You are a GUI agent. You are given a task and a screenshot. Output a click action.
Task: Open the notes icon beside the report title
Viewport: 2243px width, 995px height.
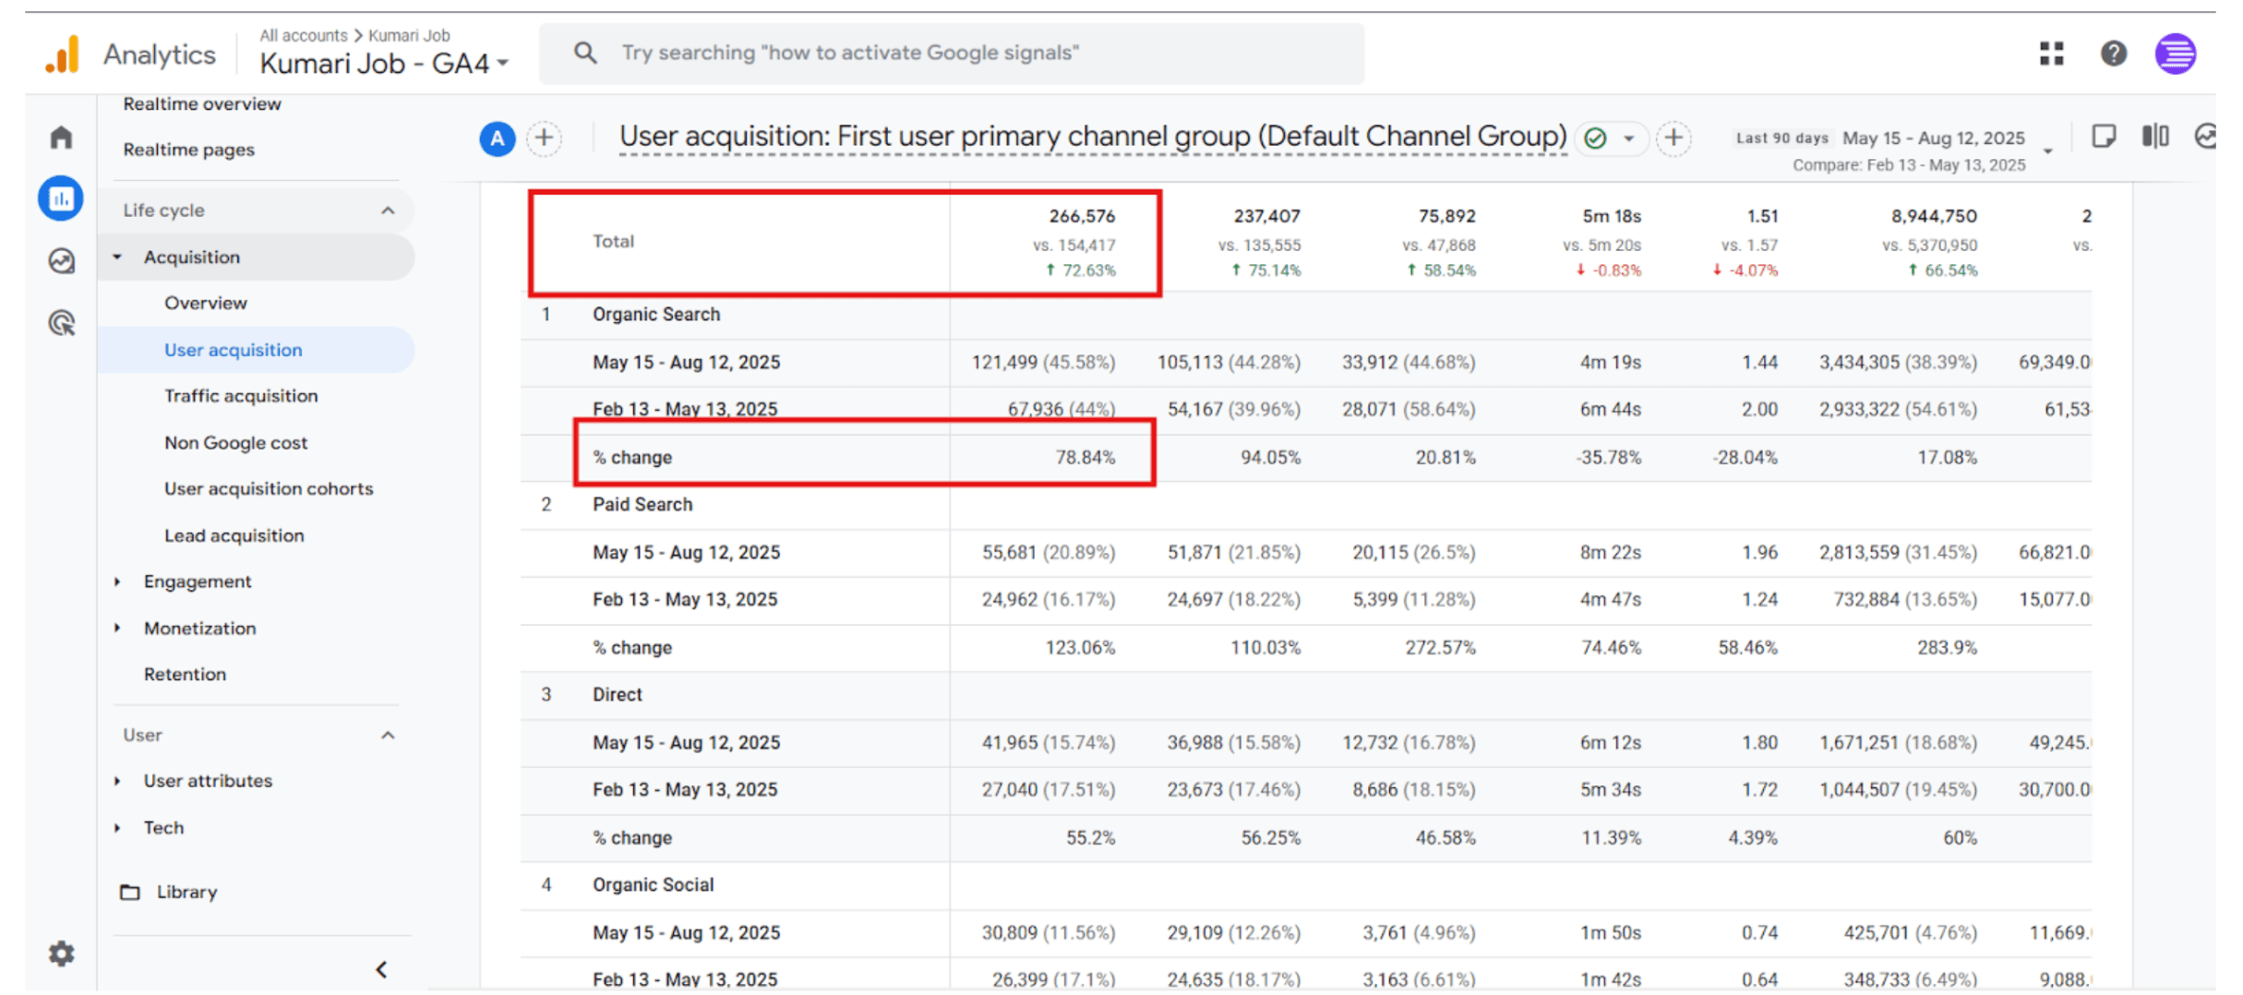click(2105, 137)
